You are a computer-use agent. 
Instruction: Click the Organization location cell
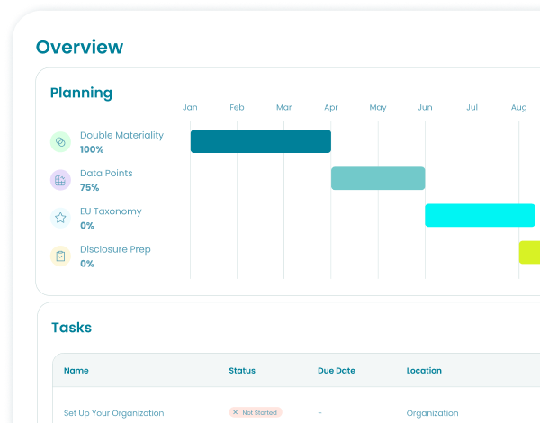coord(432,413)
